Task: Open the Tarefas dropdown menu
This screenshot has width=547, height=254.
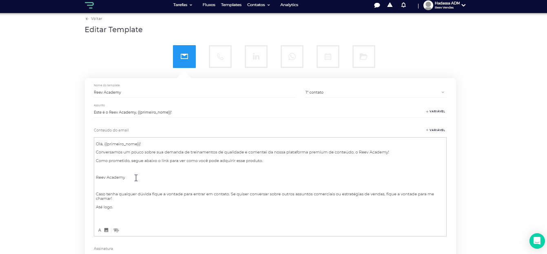Action: pos(182,5)
